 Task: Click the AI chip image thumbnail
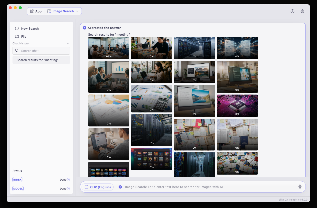click(x=237, y=106)
